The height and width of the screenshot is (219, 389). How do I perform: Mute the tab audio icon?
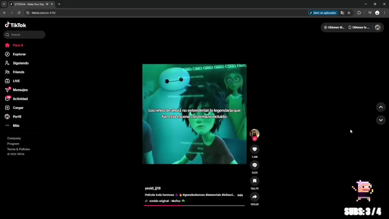[47, 4]
